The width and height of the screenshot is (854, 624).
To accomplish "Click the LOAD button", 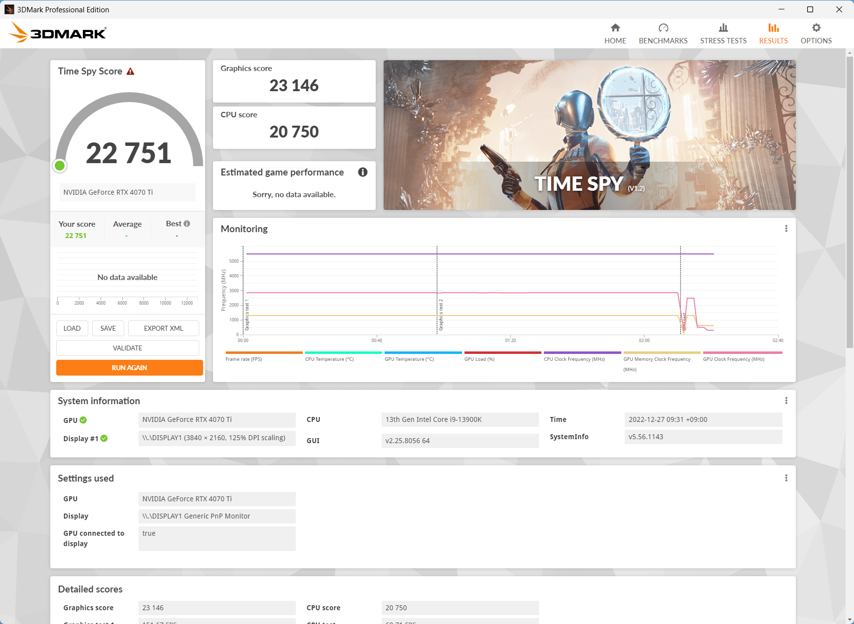I will click(72, 328).
